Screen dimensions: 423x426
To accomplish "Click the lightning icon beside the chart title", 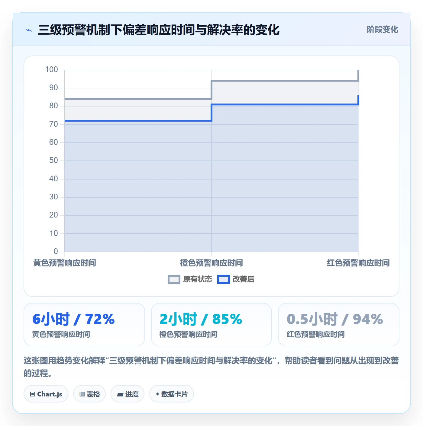I will 29,30.
